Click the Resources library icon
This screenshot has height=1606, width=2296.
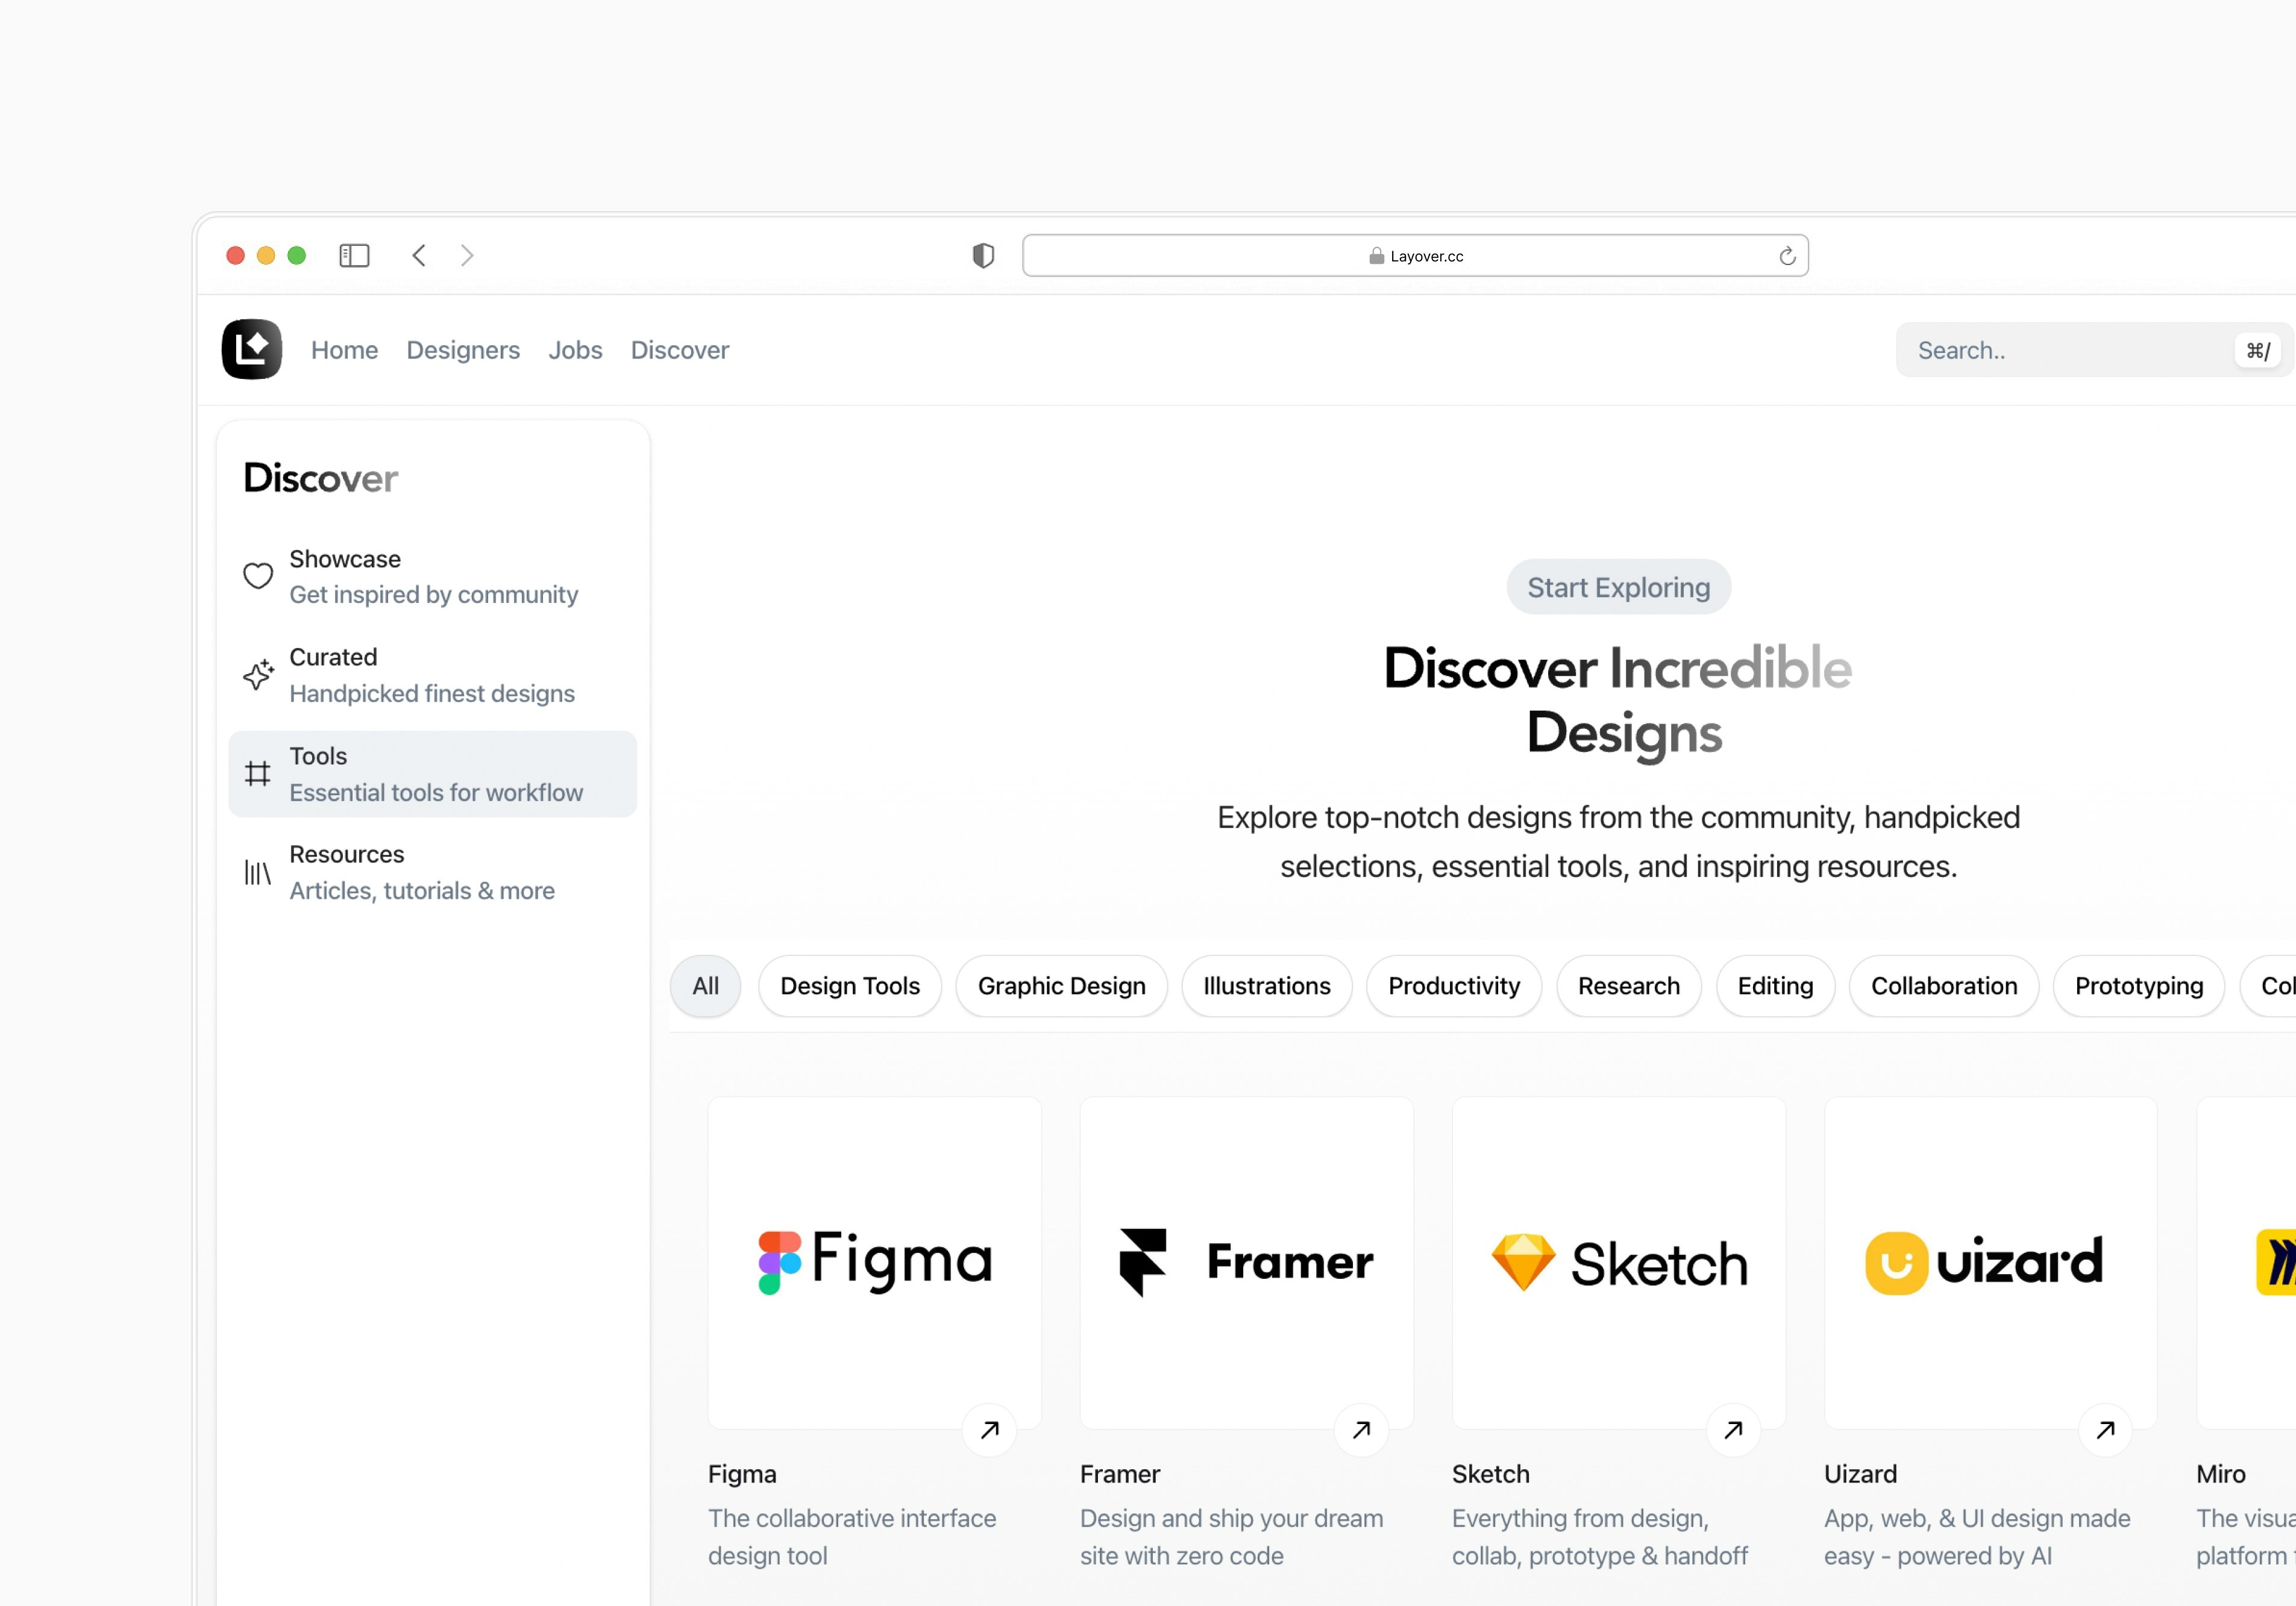pyautogui.click(x=258, y=872)
